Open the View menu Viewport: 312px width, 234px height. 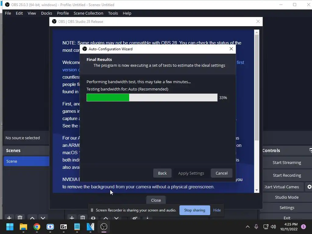click(x=32, y=13)
